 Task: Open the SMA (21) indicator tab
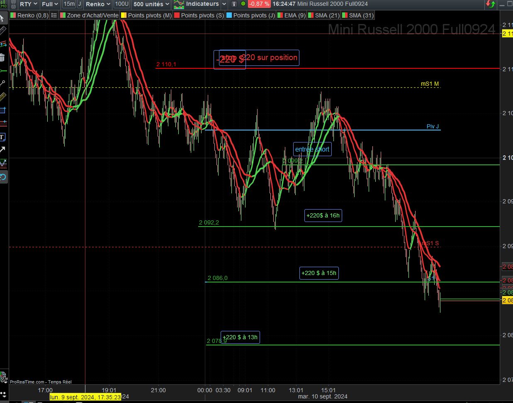324,15
